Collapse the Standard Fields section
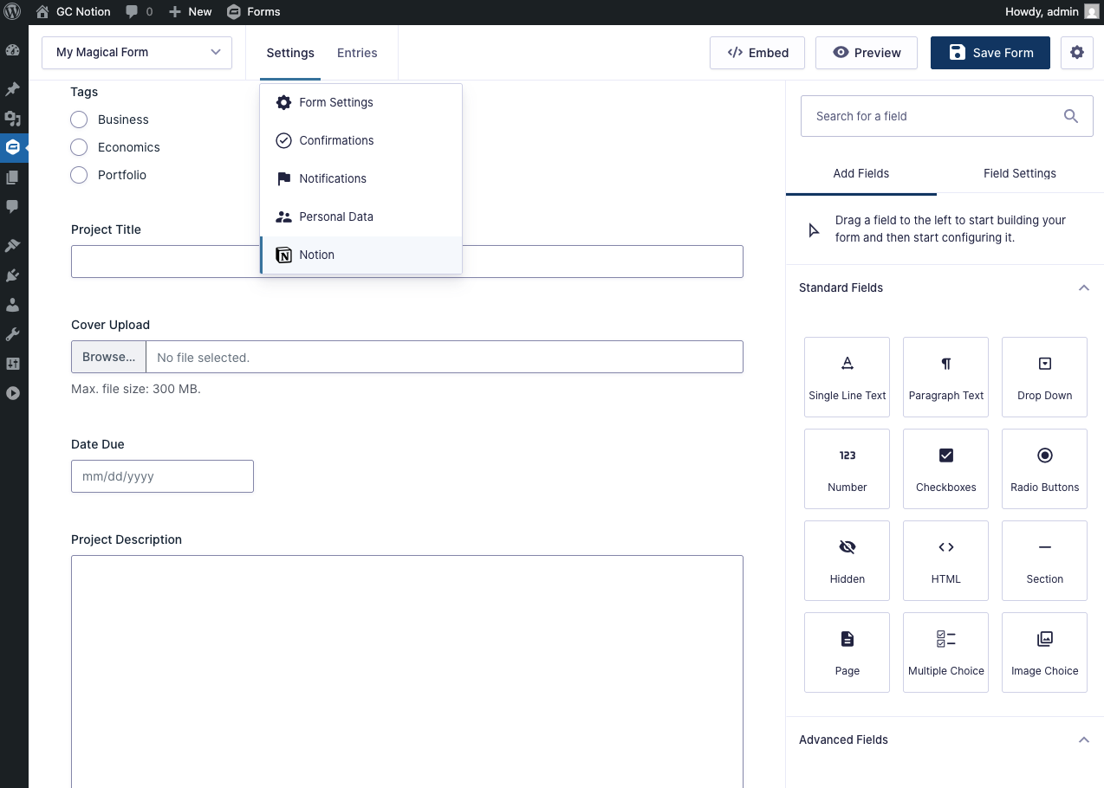This screenshot has height=788, width=1104. [1083, 287]
